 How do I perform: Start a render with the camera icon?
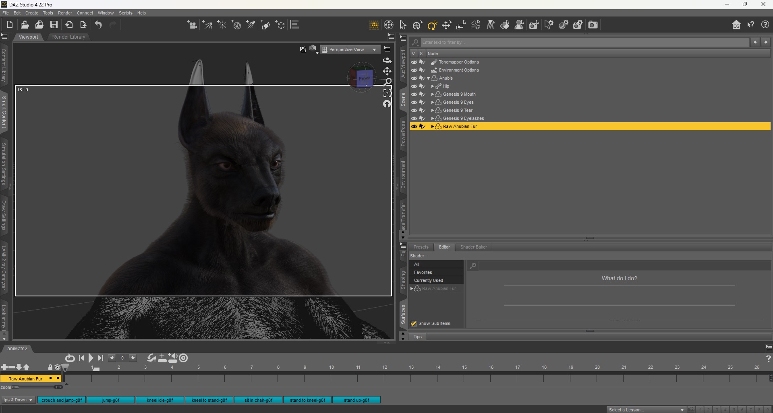(593, 25)
